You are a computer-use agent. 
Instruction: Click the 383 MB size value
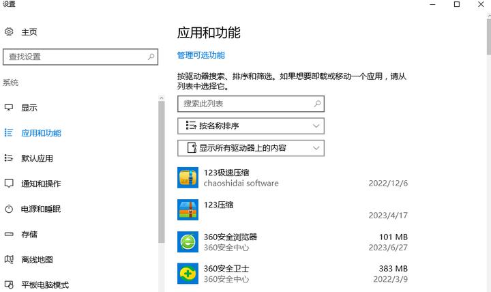coord(393,269)
